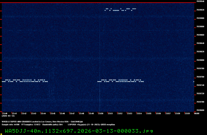The height and width of the screenshot is (135, 207).
Task: Click the 'FFTsamples: 131072' text
Action: [31, 125]
